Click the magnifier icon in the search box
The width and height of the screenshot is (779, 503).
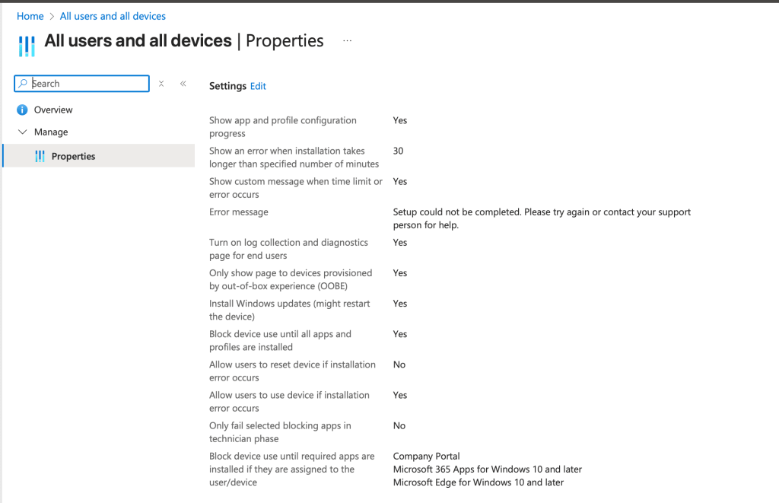tap(23, 84)
